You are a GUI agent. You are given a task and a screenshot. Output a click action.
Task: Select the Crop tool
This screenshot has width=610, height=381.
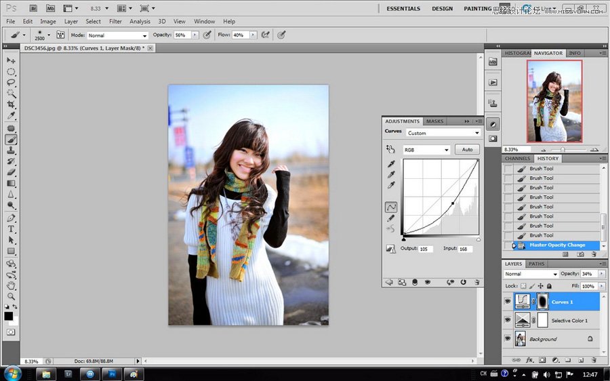click(x=11, y=104)
